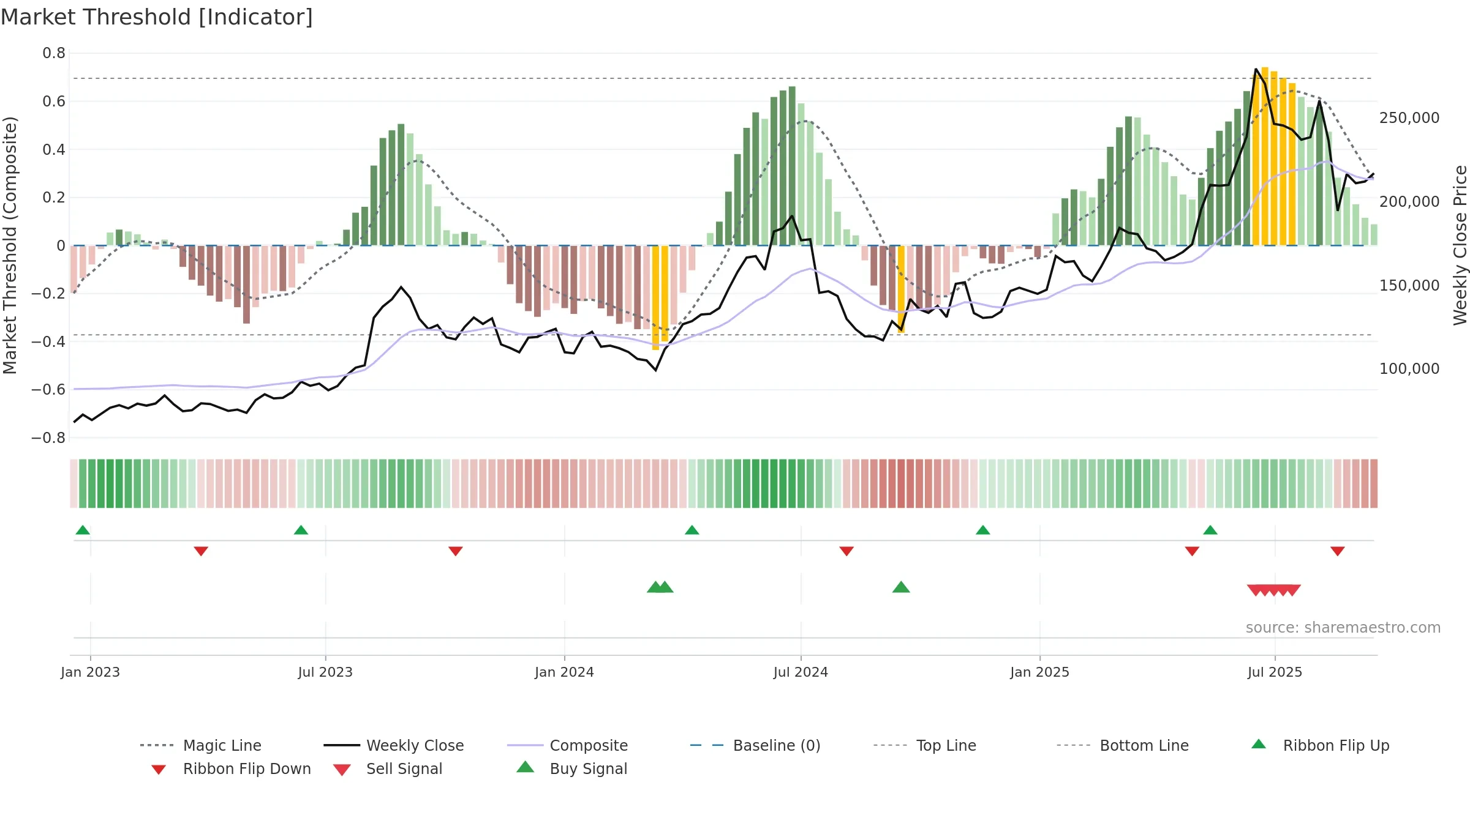1470x826 pixels.
Task: Click the Jul 2025 x-axis label
Action: click(x=1275, y=672)
